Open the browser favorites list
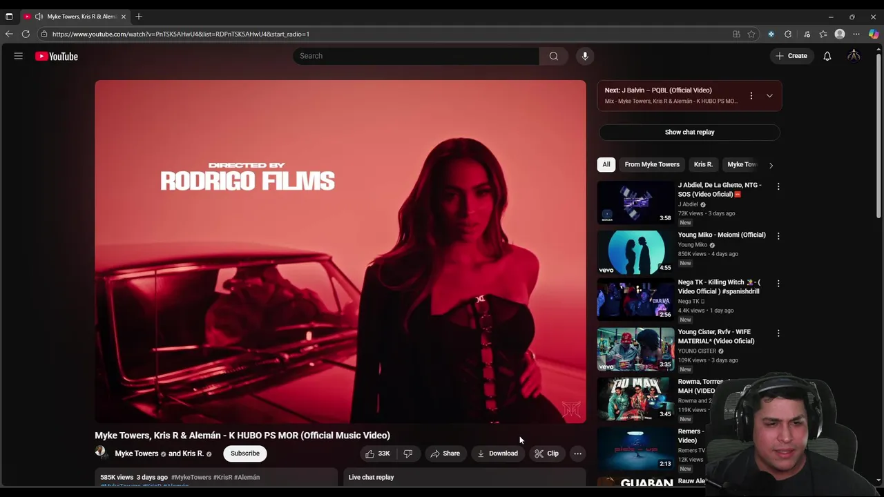Image resolution: width=884 pixels, height=497 pixels. point(823,34)
